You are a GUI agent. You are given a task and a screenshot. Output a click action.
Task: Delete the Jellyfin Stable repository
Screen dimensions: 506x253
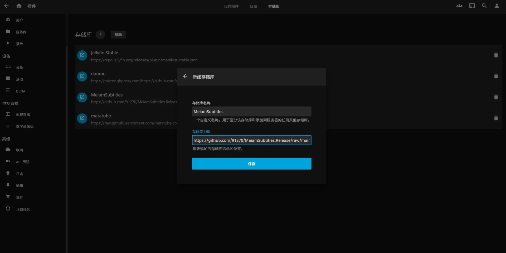(496, 55)
